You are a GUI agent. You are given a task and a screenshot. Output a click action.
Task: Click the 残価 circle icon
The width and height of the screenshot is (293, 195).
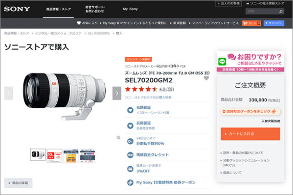point(130,155)
